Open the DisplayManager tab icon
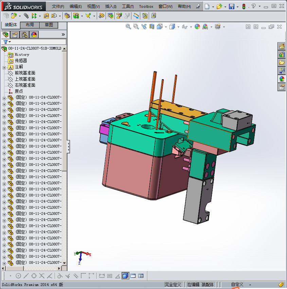Screen dimensions: 287x289 34,35
